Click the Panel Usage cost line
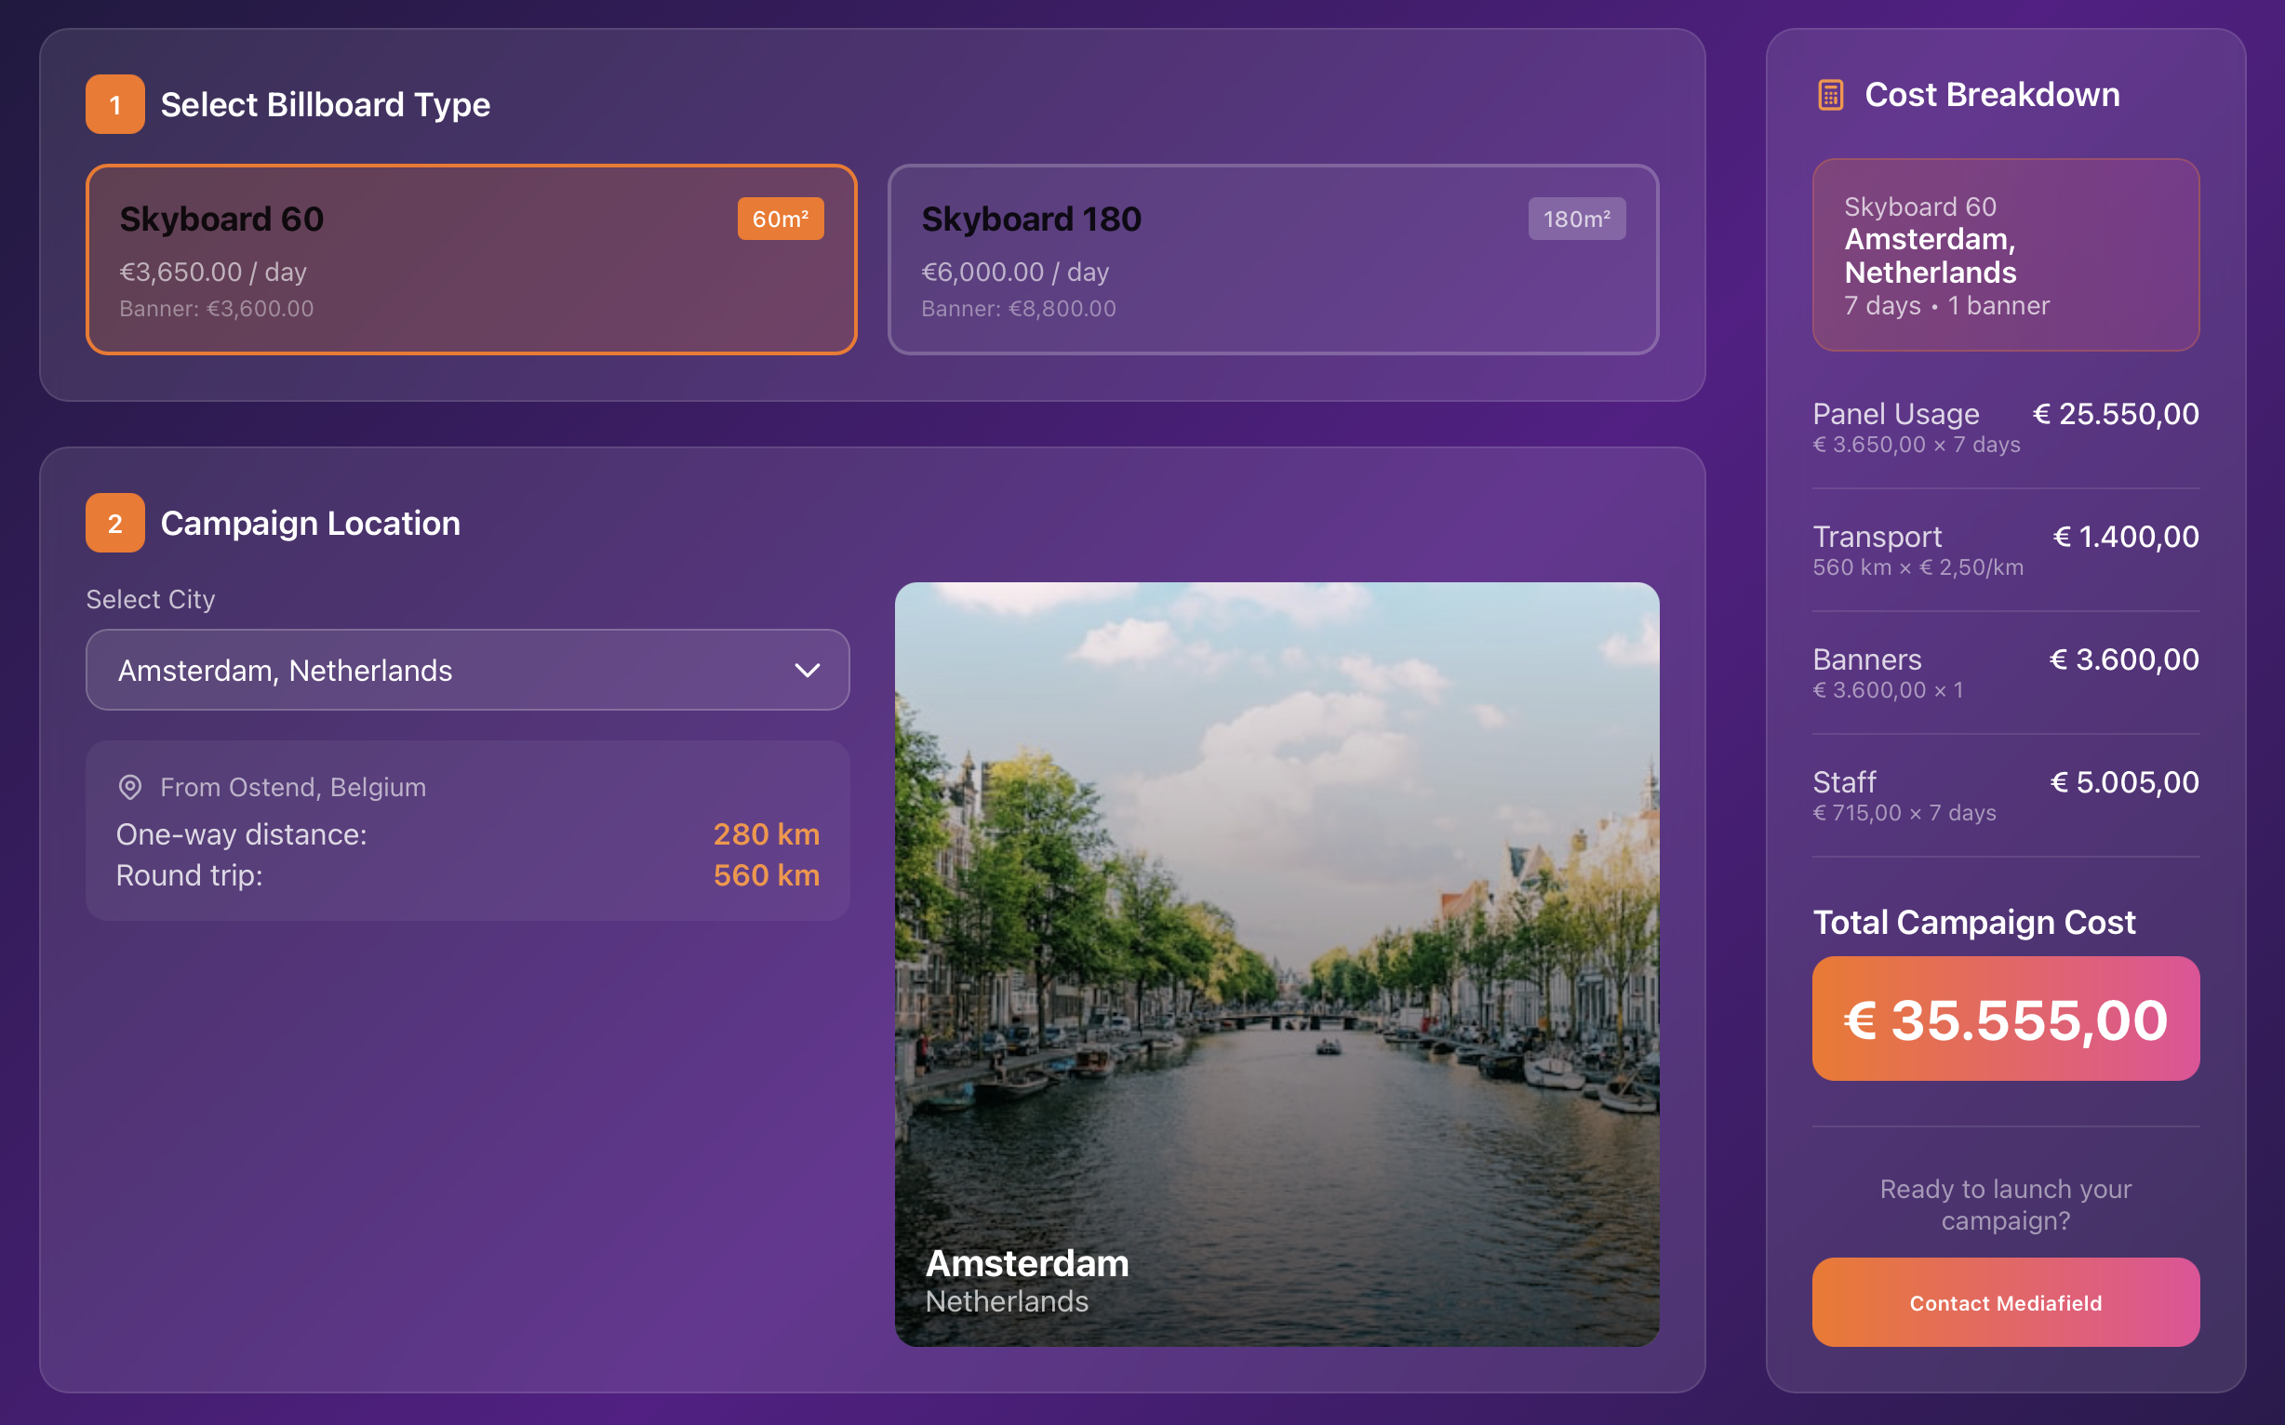 pyautogui.click(x=2005, y=427)
